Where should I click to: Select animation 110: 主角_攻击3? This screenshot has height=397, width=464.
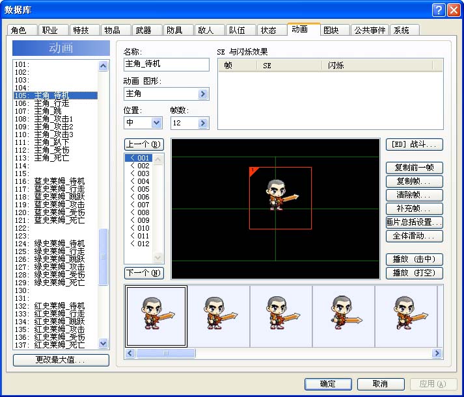coord(55,134)
